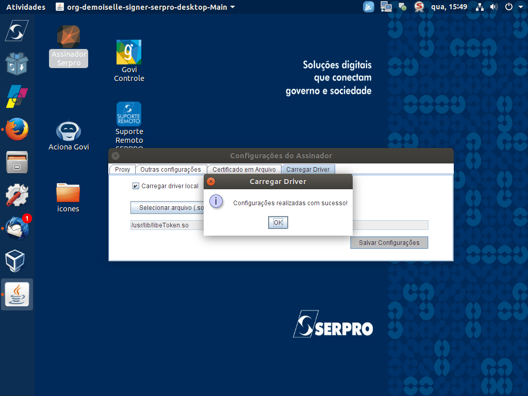
Task: Launch VirtualBox cube dock icon
Action: [x=15, y=260]
